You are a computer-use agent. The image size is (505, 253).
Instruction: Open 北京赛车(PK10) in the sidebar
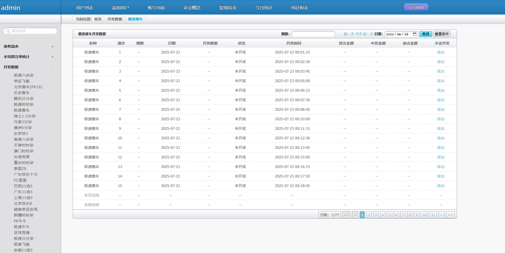[x=28, y=87]
